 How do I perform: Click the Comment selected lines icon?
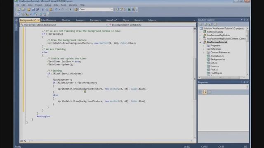[x=40, y=14]
